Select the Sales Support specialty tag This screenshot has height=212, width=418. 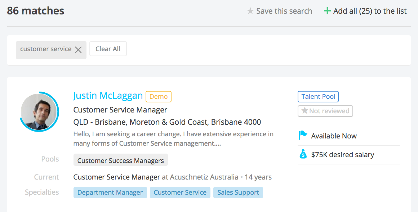tap(238, 193)
